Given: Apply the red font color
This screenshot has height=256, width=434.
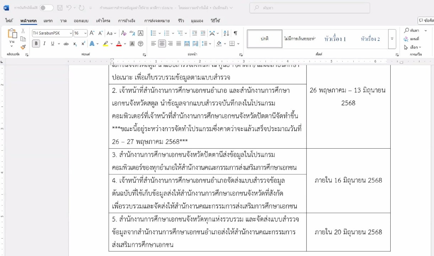Looking at the screenshot, I should pos(119,44).
